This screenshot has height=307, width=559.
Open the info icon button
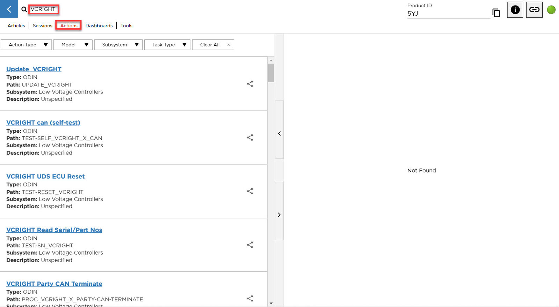[x=515, y=10]
